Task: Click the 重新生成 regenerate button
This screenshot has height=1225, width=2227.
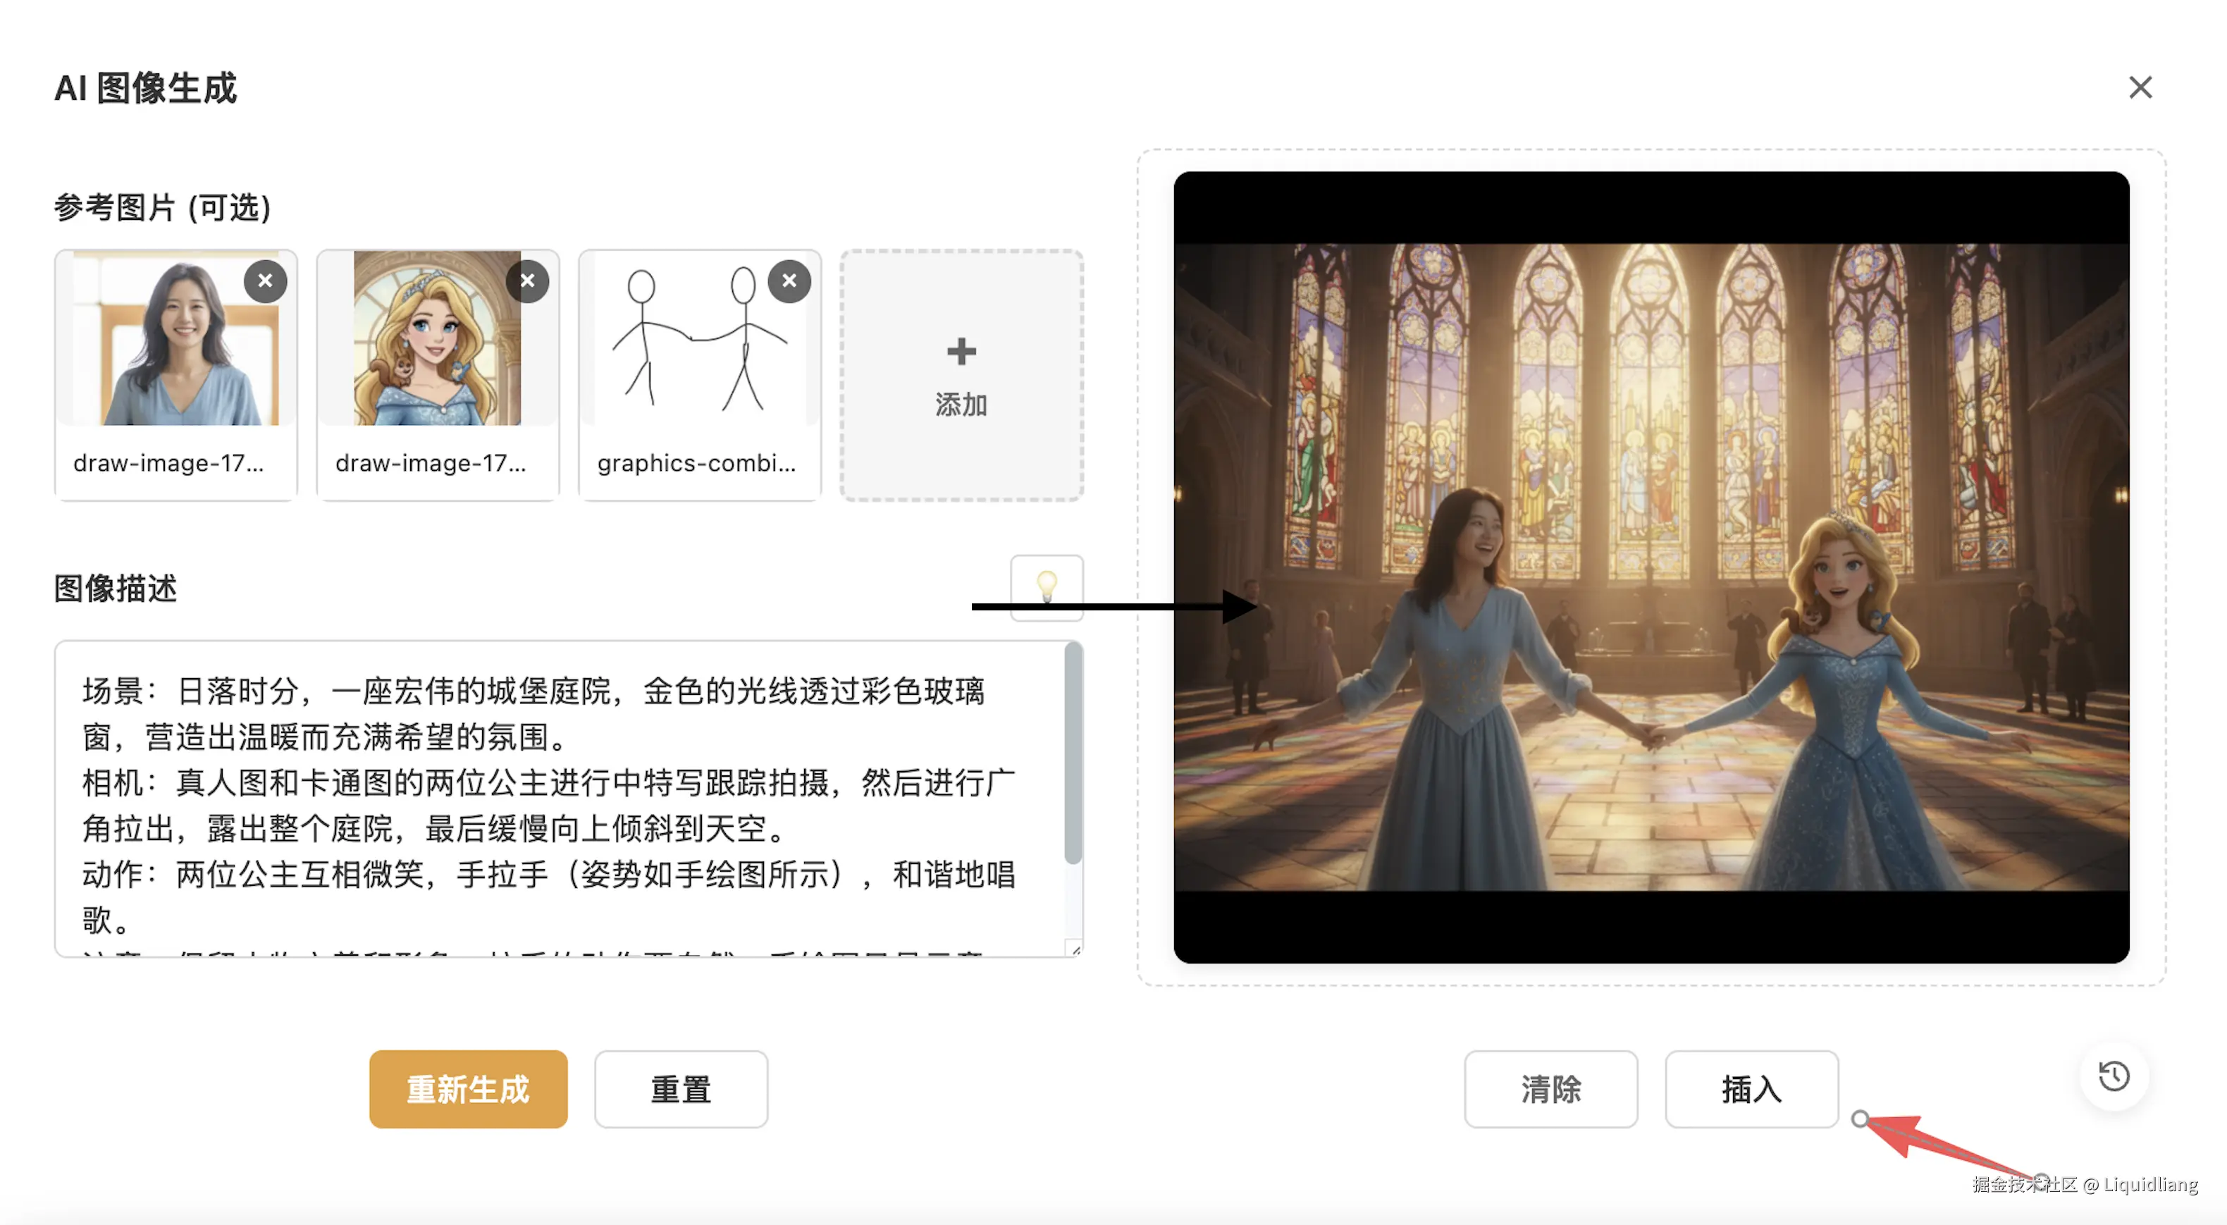Action: pyautogui.click(x=468, y=1089)
